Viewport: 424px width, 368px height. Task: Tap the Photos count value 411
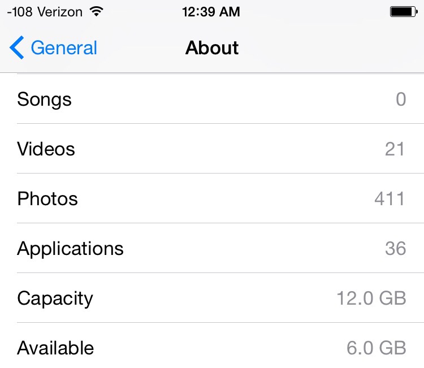(390, 199)
